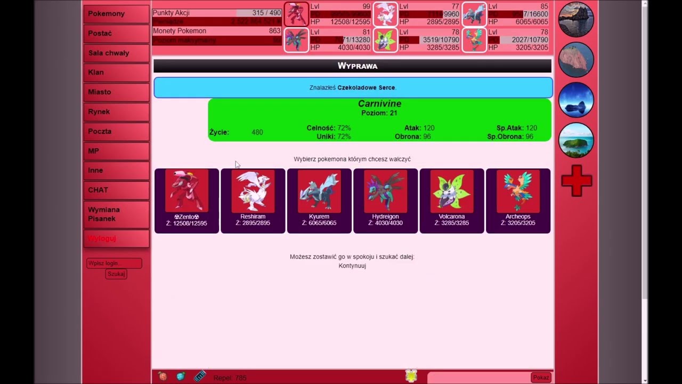This screenshot has height=384, width=682.
Task: Heal Pokemon with the red cross
Action: coord(577,181)
